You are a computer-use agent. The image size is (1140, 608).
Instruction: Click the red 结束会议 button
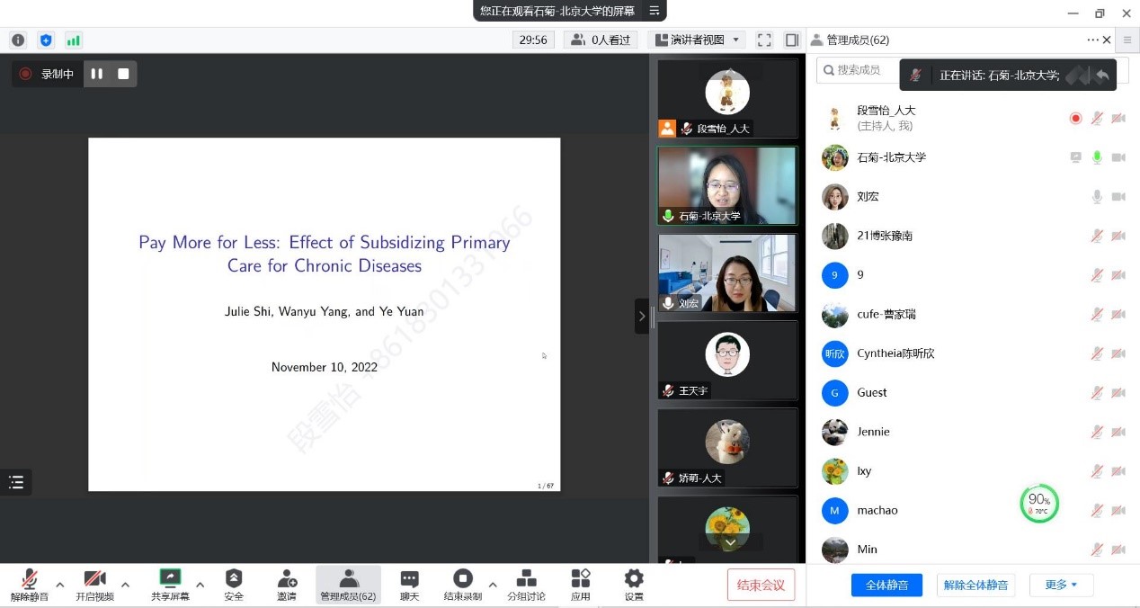coord(761,585)
